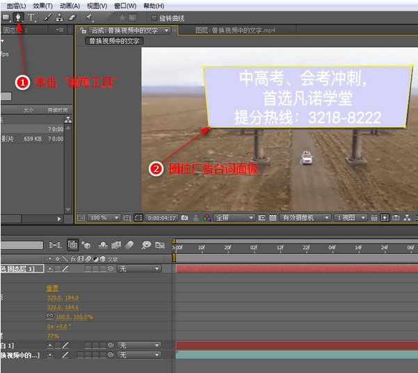Open the 帮助(H) menu

(154, 6)
